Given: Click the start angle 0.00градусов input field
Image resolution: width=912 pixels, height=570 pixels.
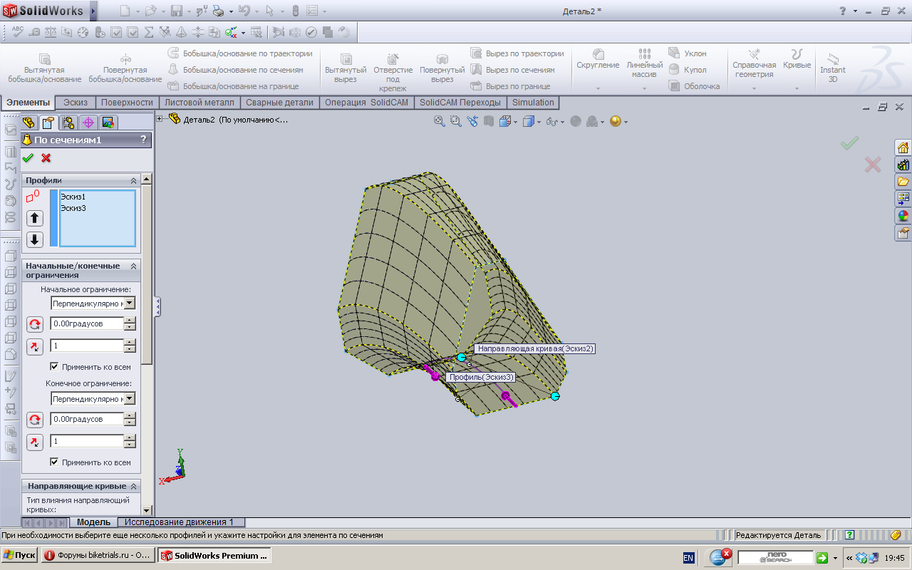Looking at the screenshot, I should [86, 323].
